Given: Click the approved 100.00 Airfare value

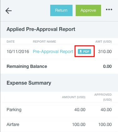Looking at the screenshot, I should point(105,124).
